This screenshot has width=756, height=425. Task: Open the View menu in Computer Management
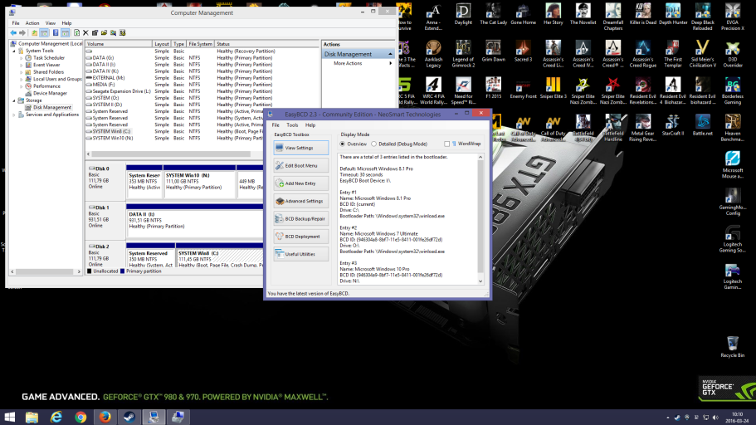(50, 23)
